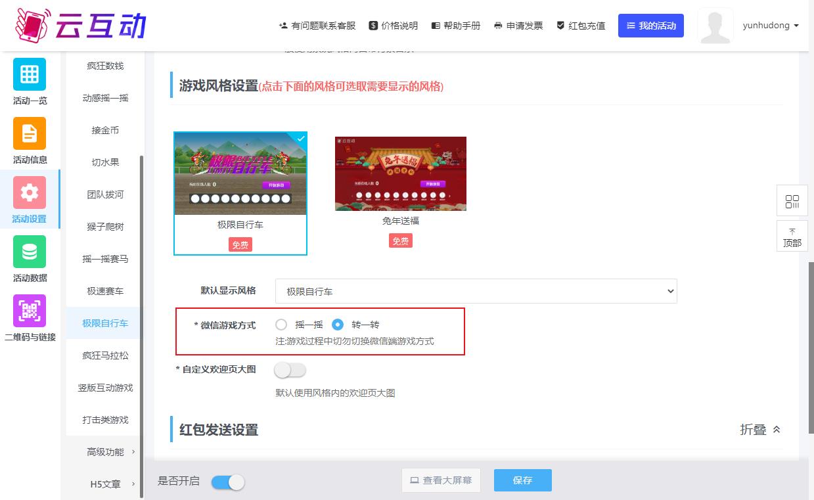Open 默认显示风格 dropdown

tap(476, 291)
